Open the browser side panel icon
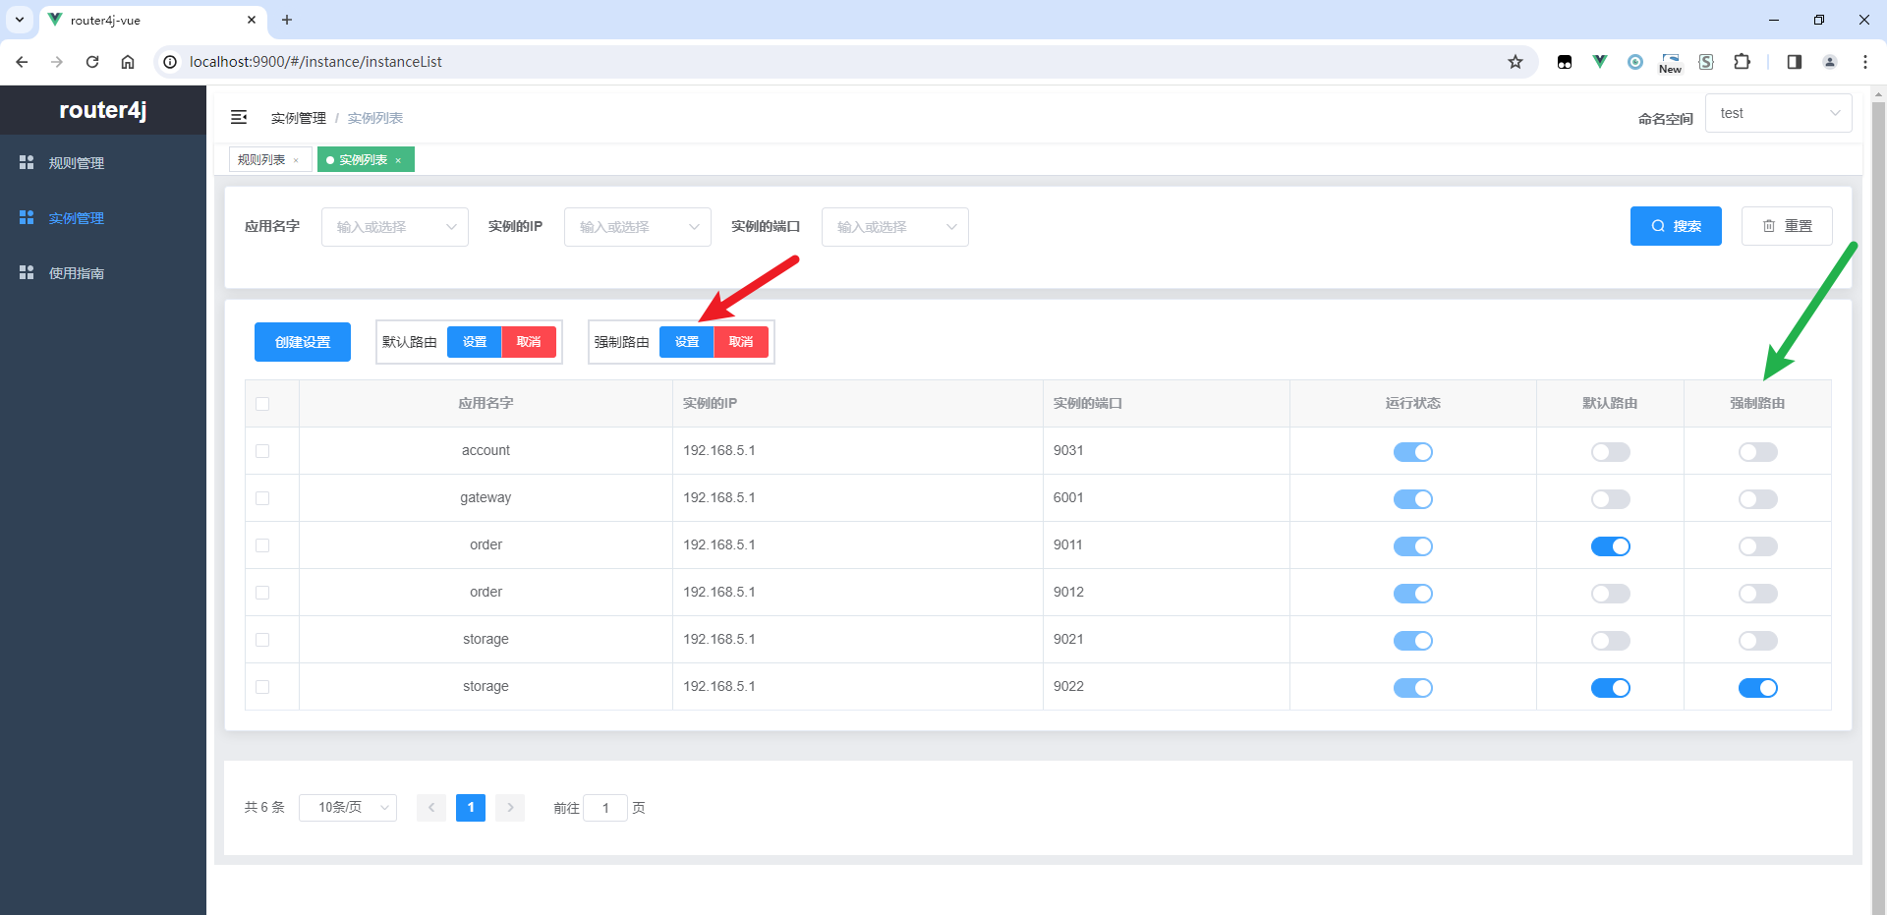 click(1794, 61)
